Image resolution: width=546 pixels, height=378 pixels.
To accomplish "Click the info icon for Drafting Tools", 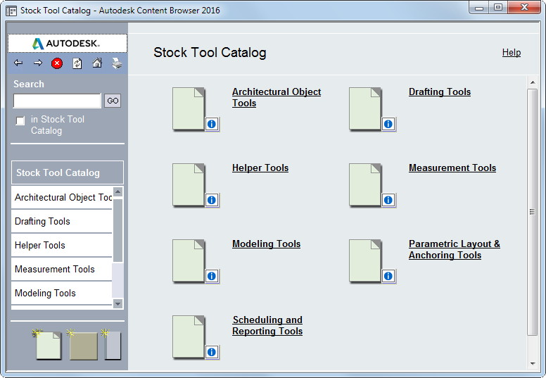I will pos(388,124).
